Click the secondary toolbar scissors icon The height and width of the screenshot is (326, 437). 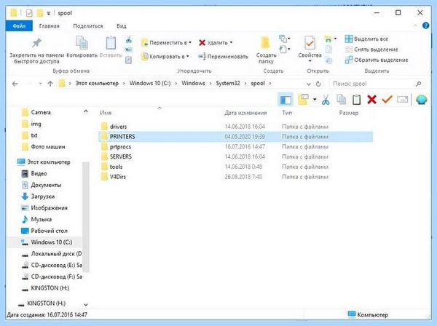pos(326,100)
